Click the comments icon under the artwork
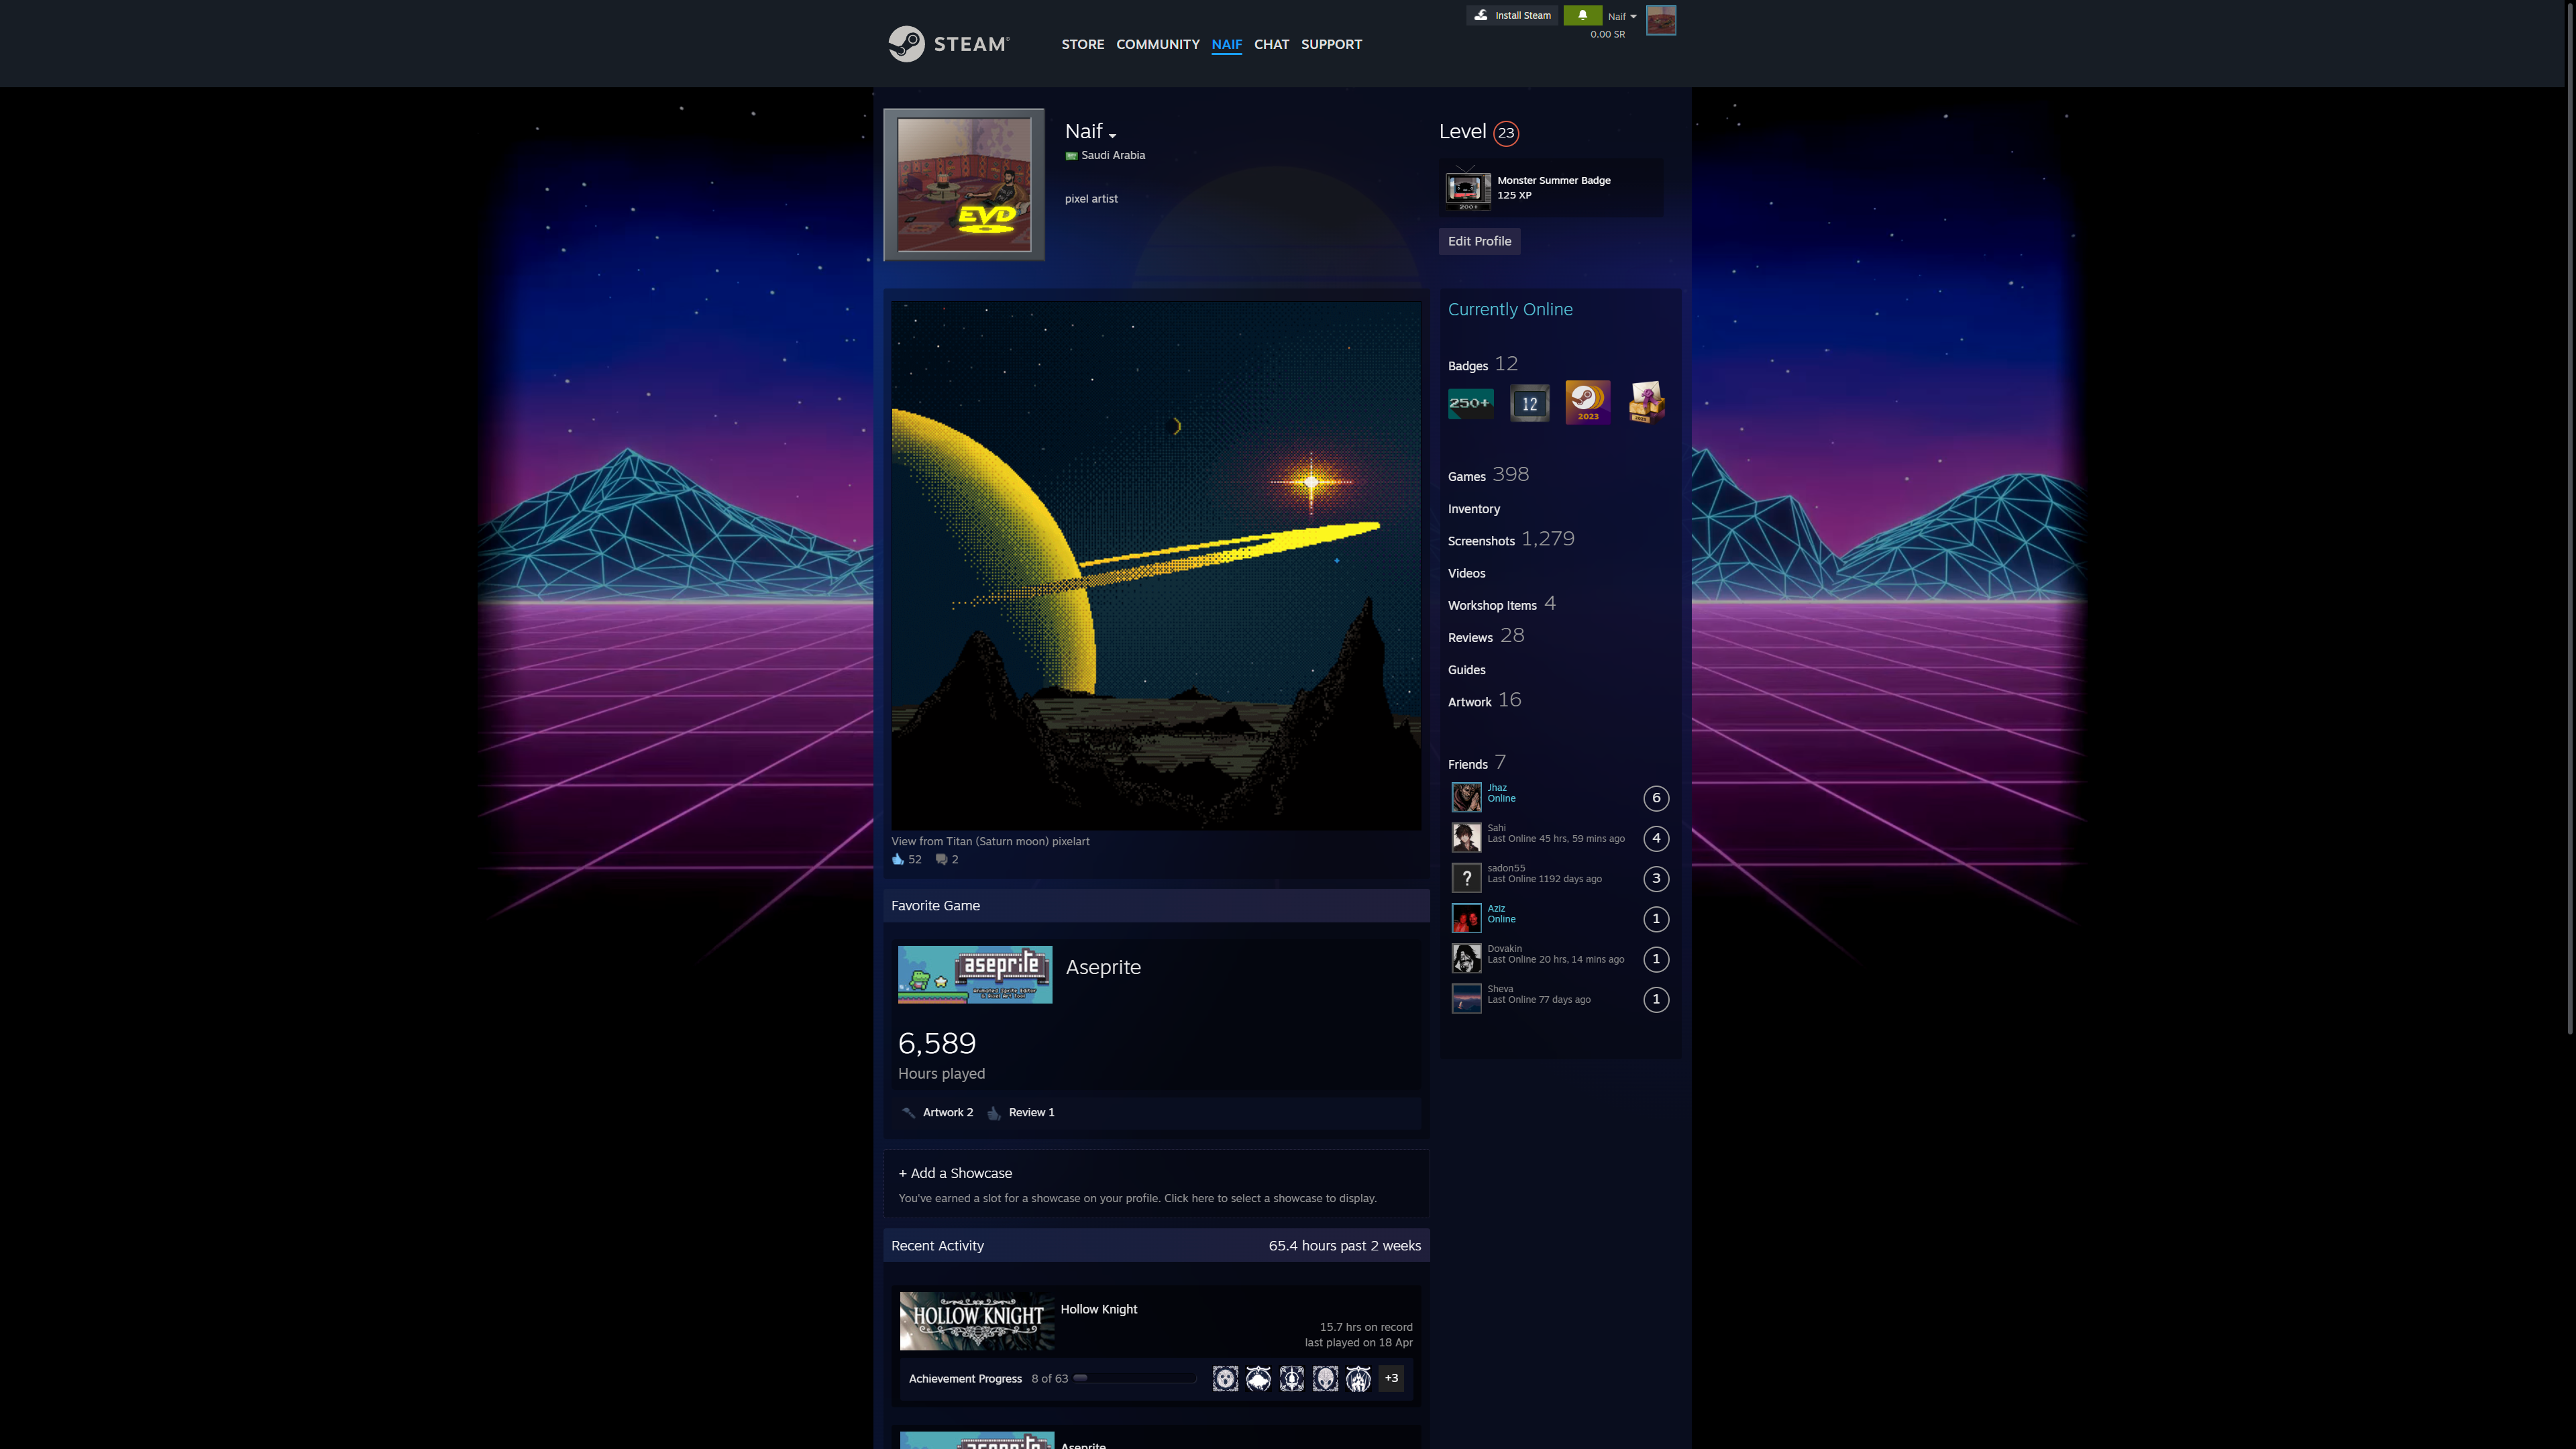The height and width of the screenshot is (1449, 2576). [941, 859]
